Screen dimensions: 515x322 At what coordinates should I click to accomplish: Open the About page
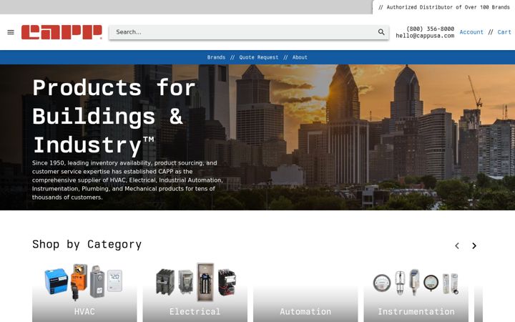[300, 57]
